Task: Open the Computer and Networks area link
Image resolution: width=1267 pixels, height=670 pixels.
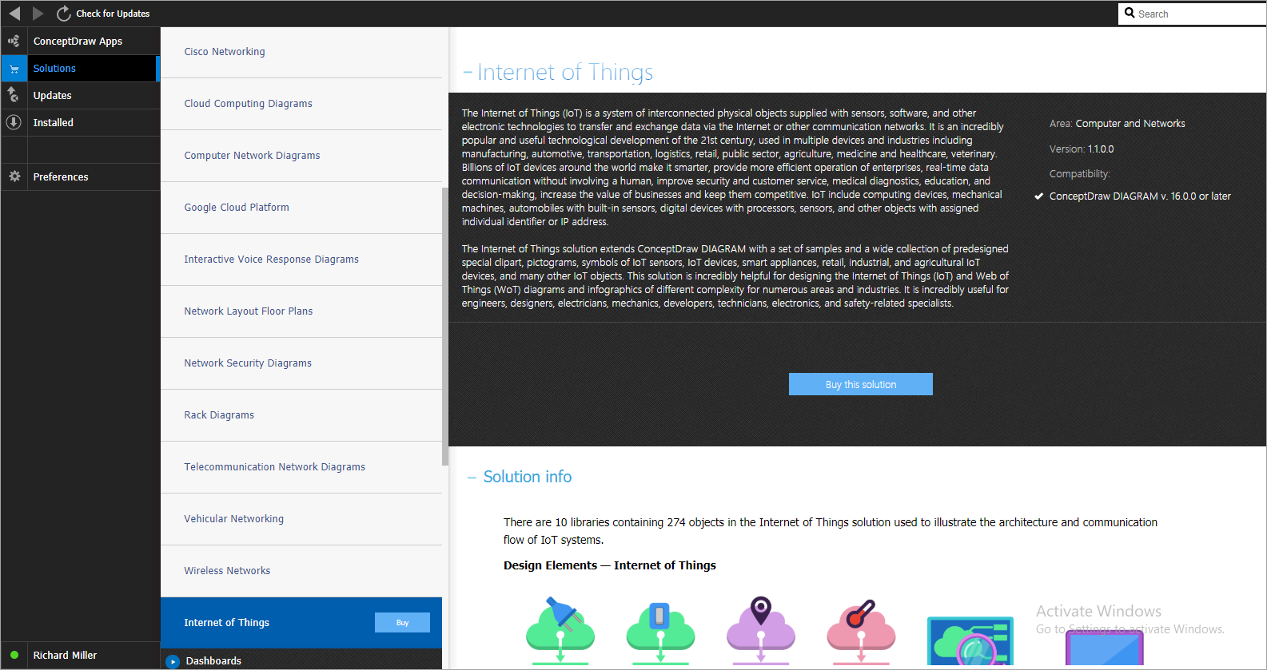Action: click(1130, 124)
